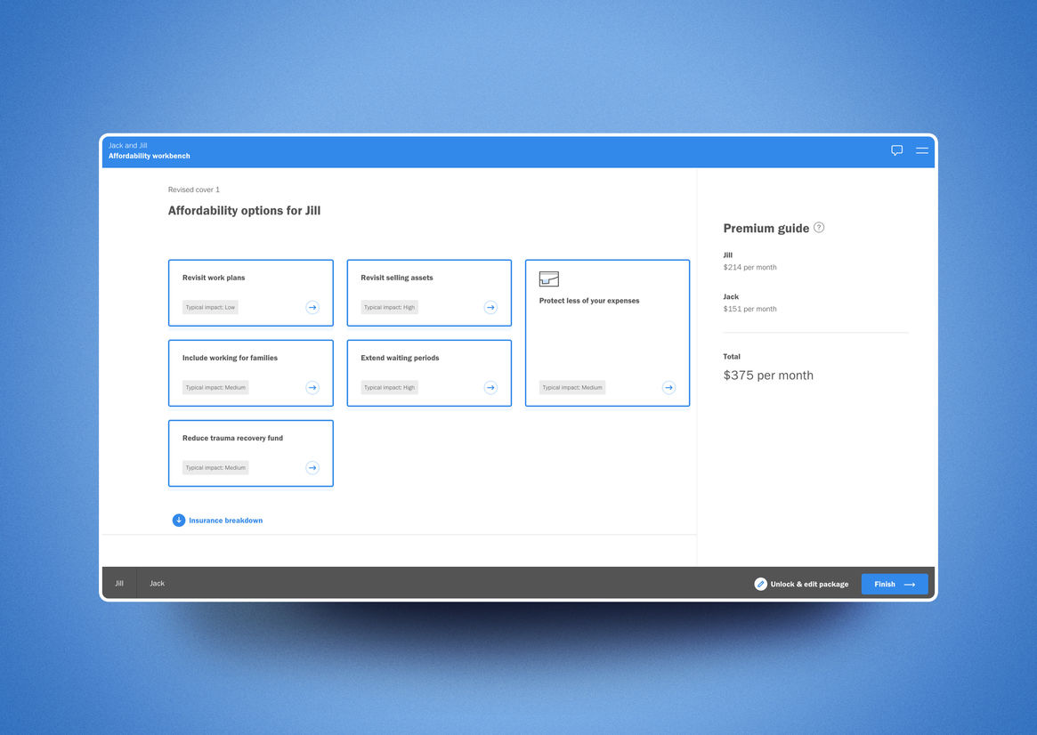Click arrow on Protect less of expenses card
Screen dimensions: 1037x735
click(x=668, y=387)
